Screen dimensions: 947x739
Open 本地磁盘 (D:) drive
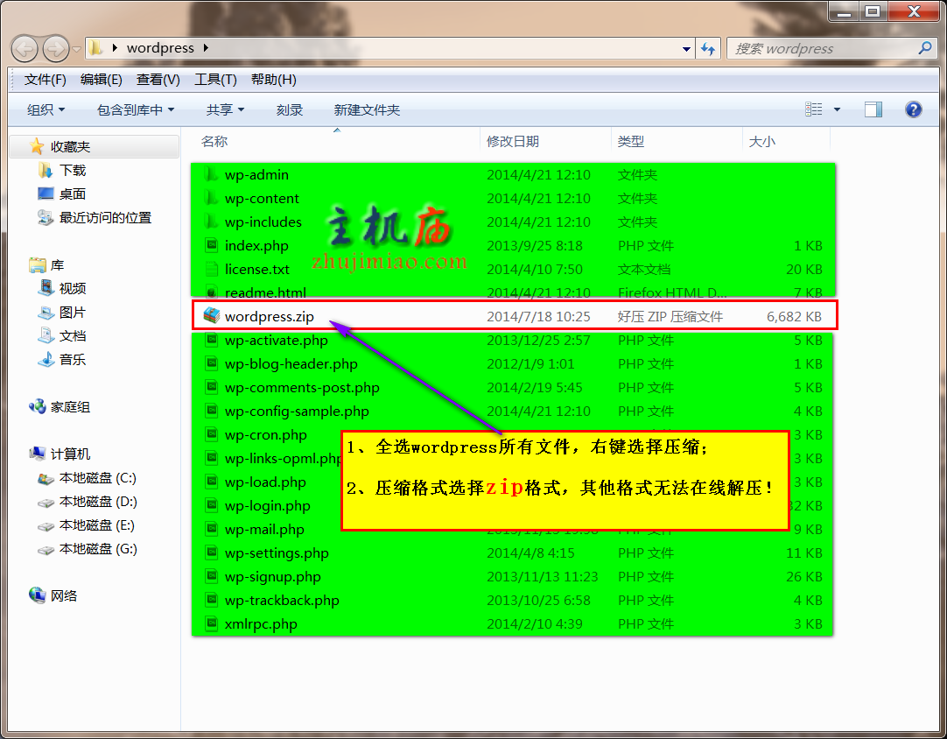[98, 502]
